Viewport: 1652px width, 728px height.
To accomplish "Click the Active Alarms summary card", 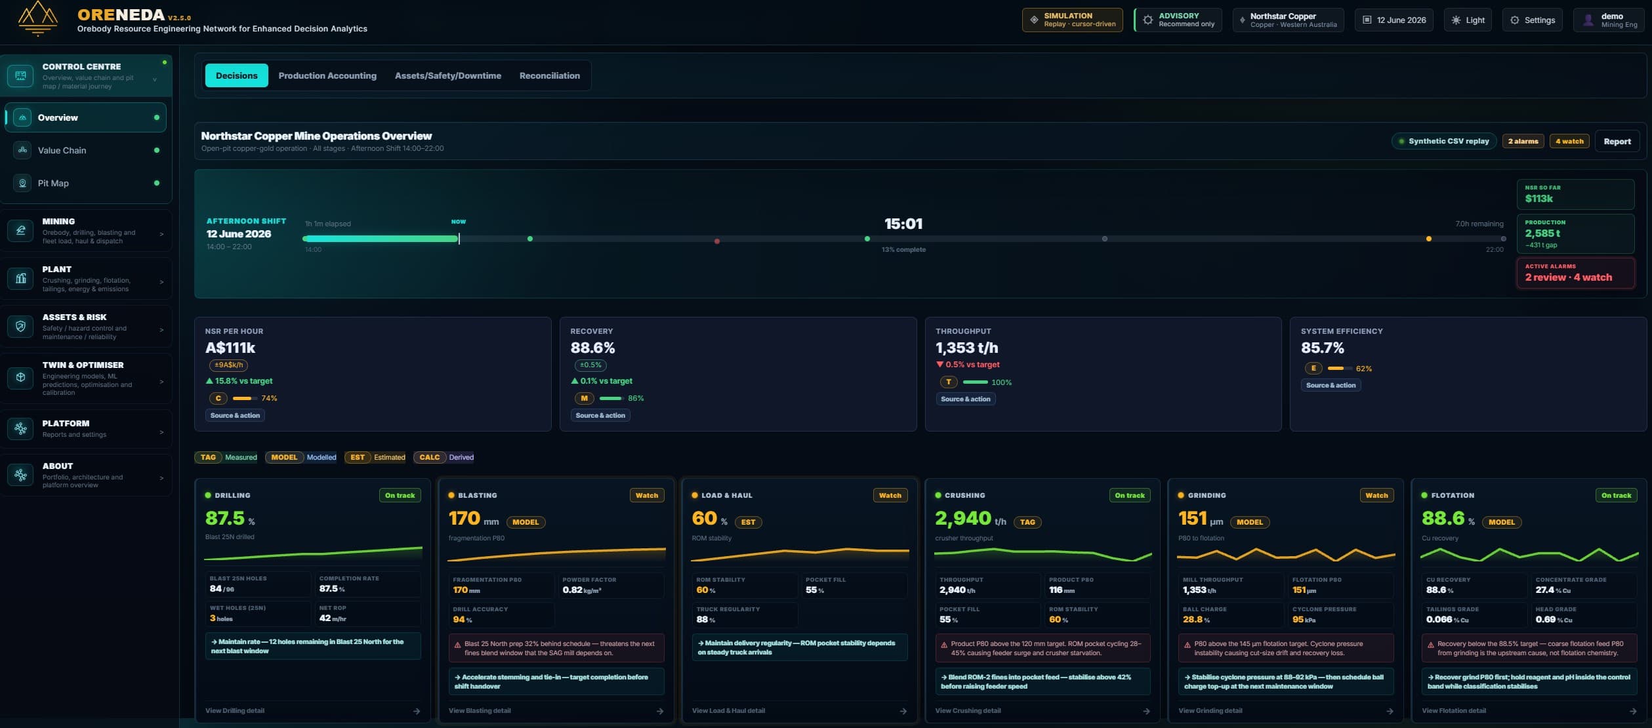I will pos(1575,273).
